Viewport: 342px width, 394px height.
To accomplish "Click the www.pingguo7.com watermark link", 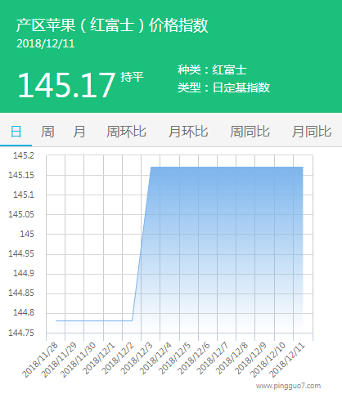I will (288, 386).
